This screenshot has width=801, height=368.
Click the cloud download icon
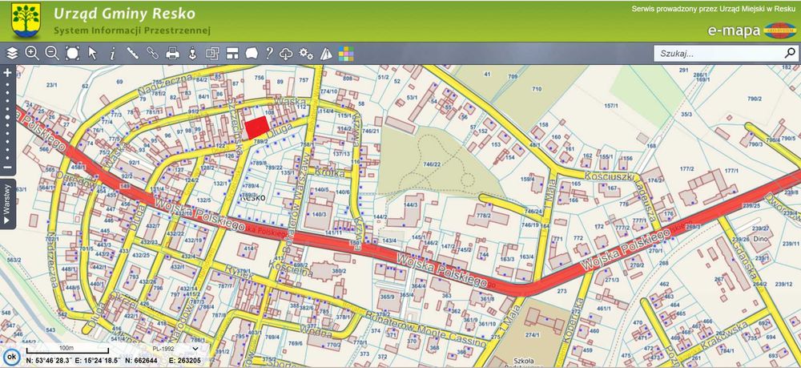(286, 53)
